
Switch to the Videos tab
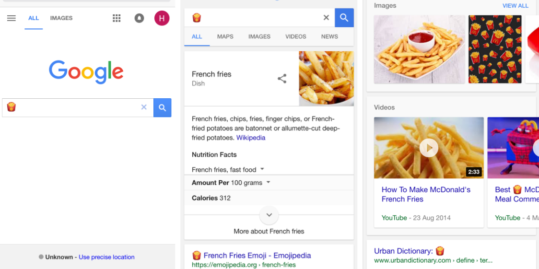(x=295, y=36)
